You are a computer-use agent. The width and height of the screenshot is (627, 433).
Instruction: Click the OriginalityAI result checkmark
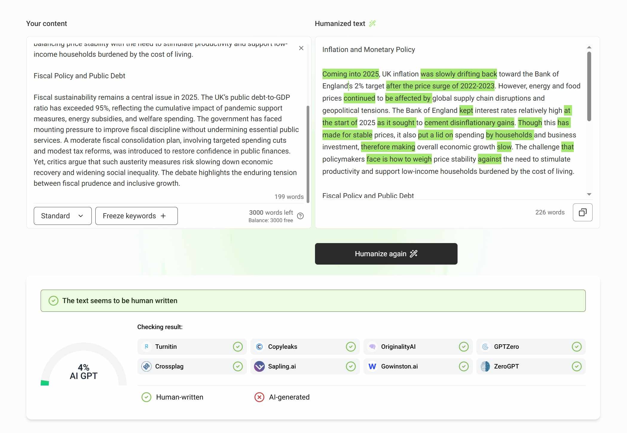click(x=464, y=347)
